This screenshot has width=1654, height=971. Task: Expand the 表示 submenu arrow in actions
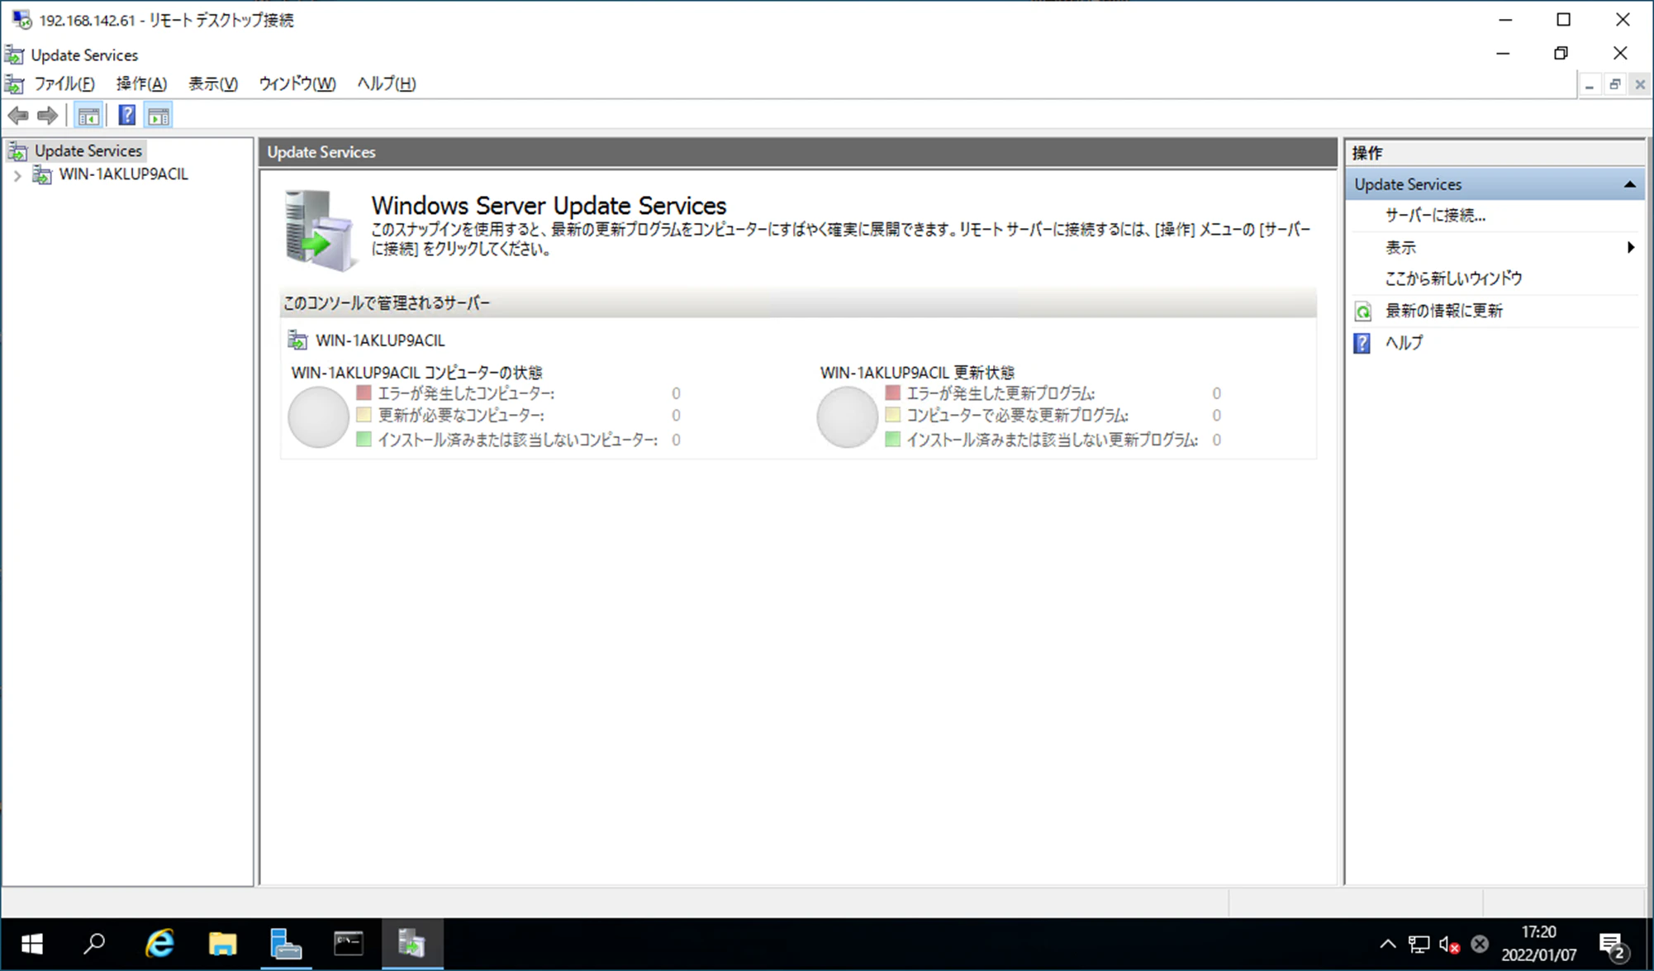click(x=1630, y=247)
